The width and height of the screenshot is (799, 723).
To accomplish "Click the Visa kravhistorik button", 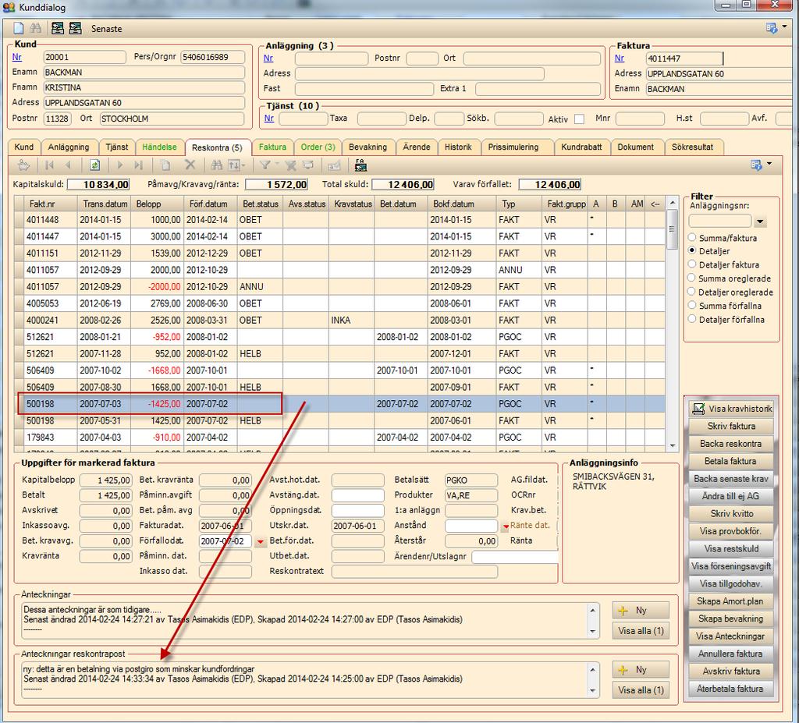I will point(731,409).
